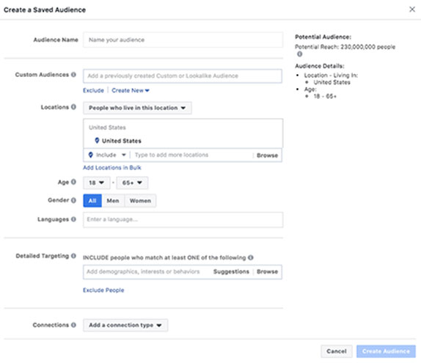Image resolution: width=421 pixels, height=363 pixels.
Task: Click the Add Locations in Bulk link
Action: click(112, 167)
